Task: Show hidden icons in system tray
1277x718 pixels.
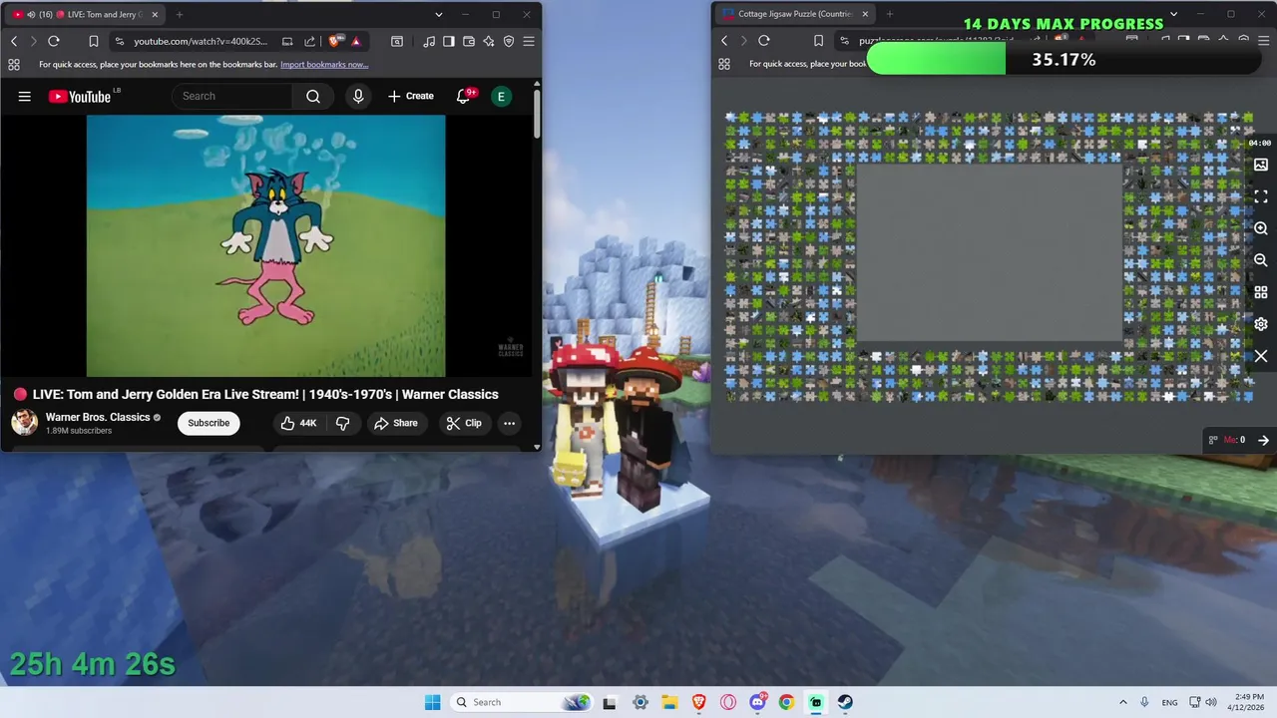Action: pyautogui.click(x=1123, y=702)
